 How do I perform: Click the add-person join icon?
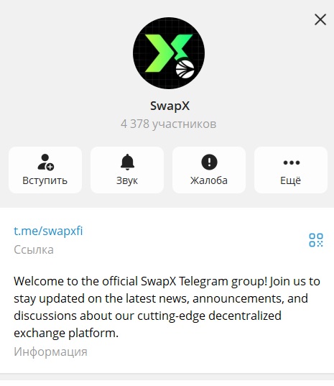point(46,162)
